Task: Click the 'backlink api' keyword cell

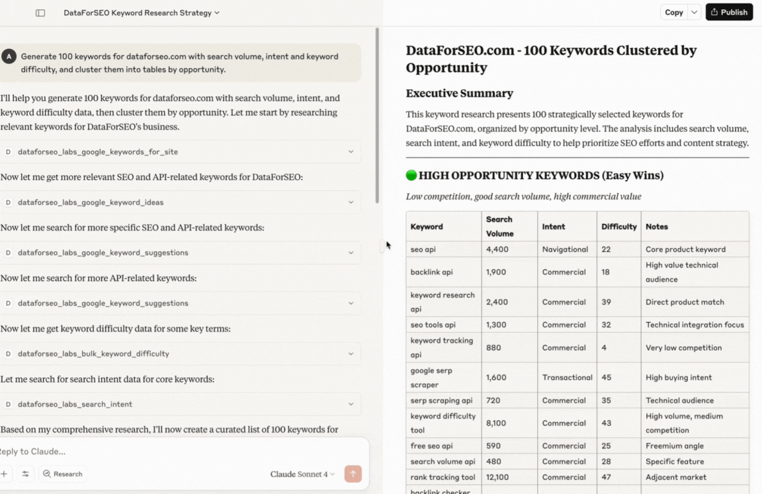Action: 444,272
